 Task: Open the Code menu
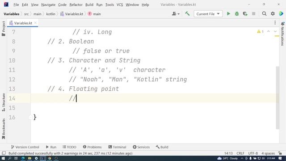[62, 5]
